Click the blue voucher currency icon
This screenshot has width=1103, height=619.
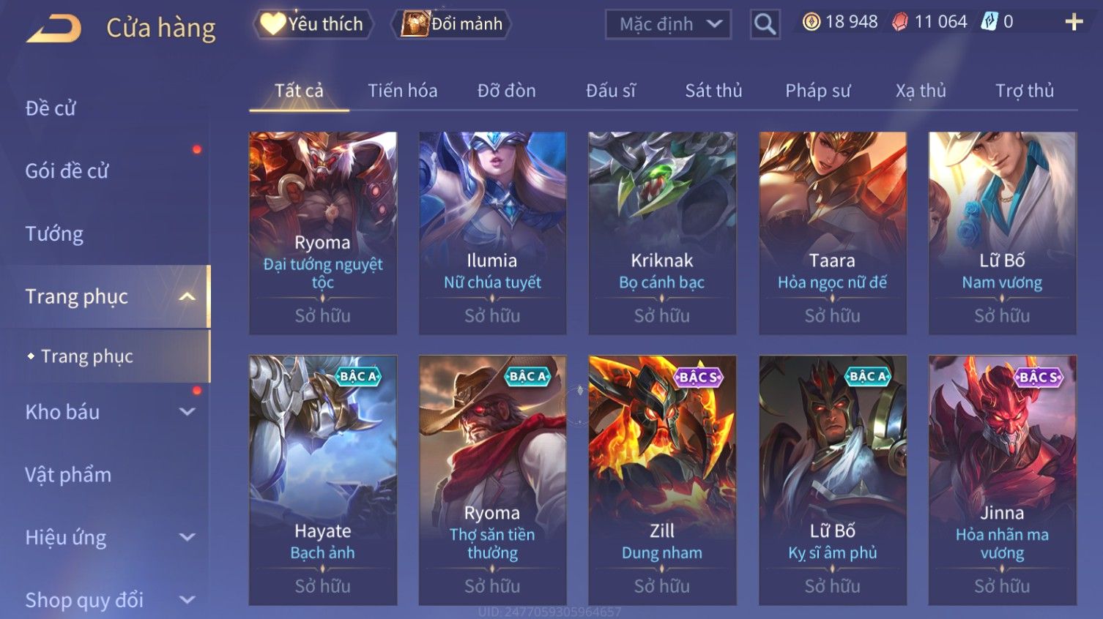pos(989,22)
